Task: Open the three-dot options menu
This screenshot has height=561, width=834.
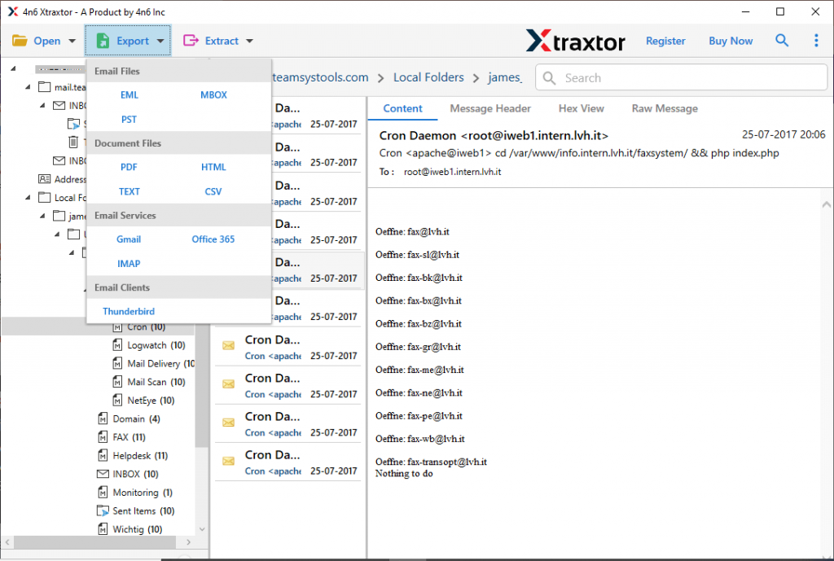Action: tap(817, 40)
